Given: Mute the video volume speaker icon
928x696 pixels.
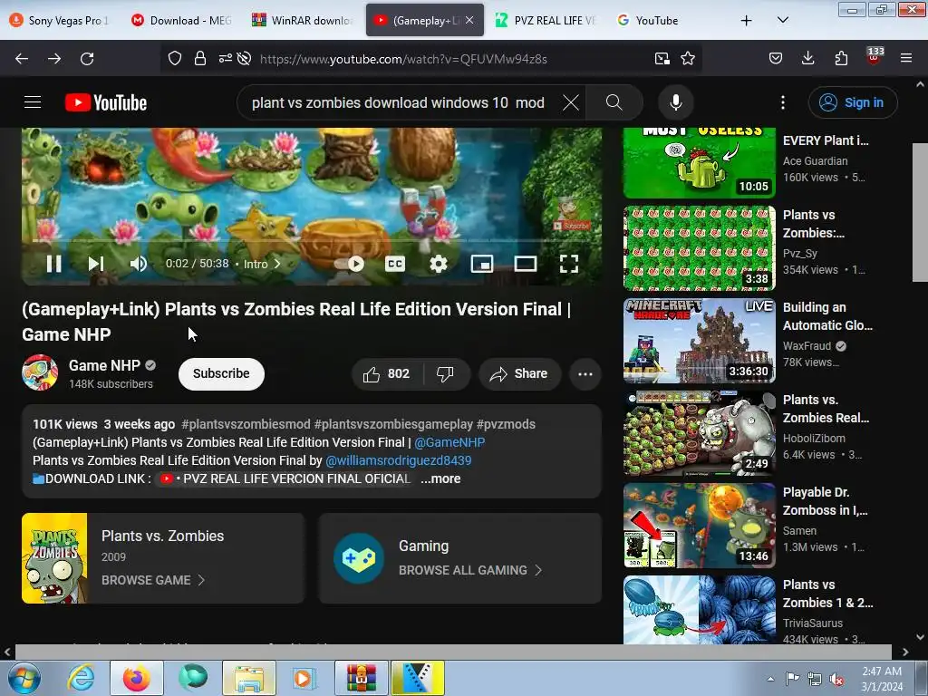Looking at the screenshot, I should tap(139, 264).
